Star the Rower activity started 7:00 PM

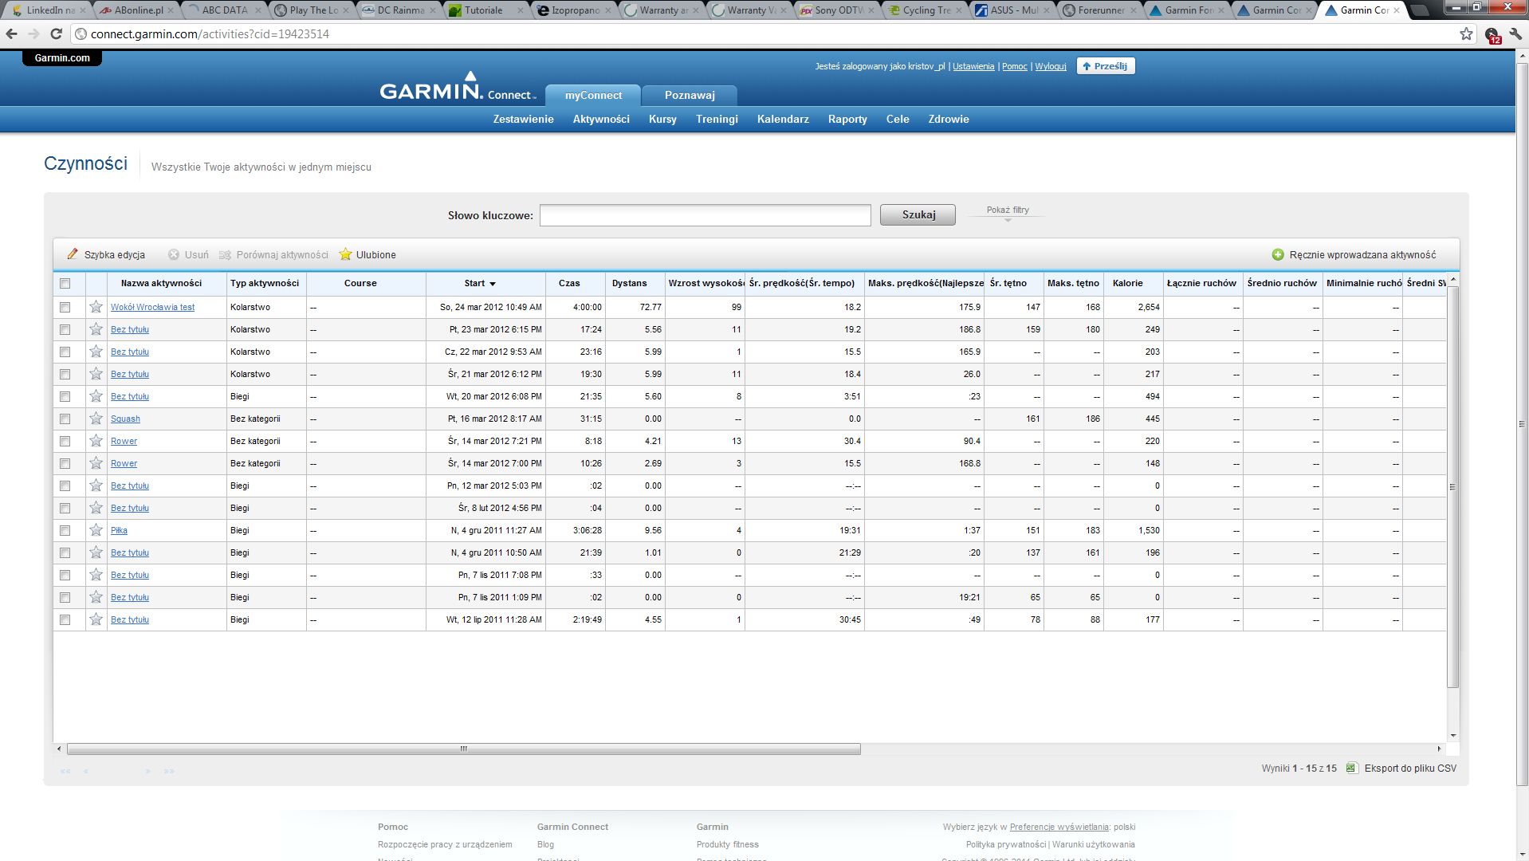click(x=96, y=463)
